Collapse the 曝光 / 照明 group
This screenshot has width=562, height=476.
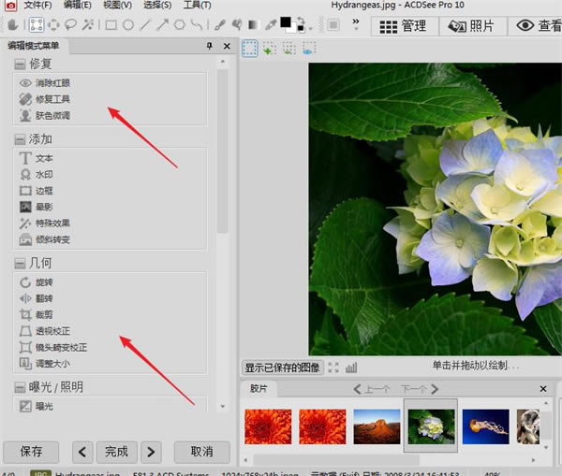pos(20,387)
